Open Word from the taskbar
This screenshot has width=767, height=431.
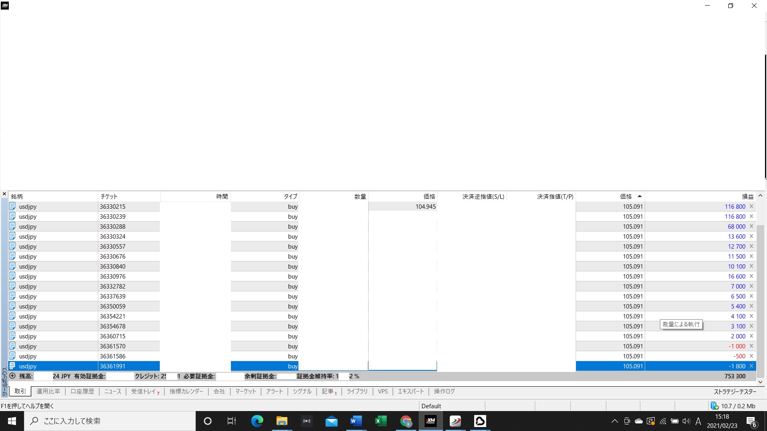356,421
